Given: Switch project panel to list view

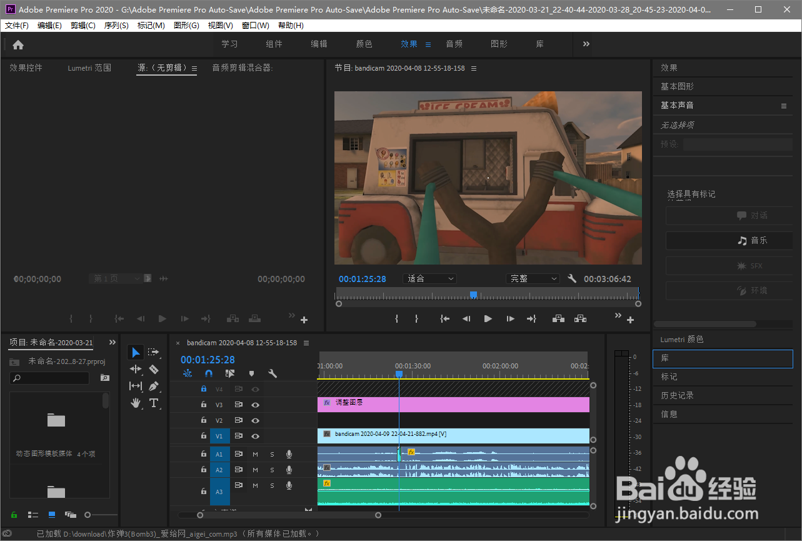Looking at the screenshot, I should click(x=33, y=515).
